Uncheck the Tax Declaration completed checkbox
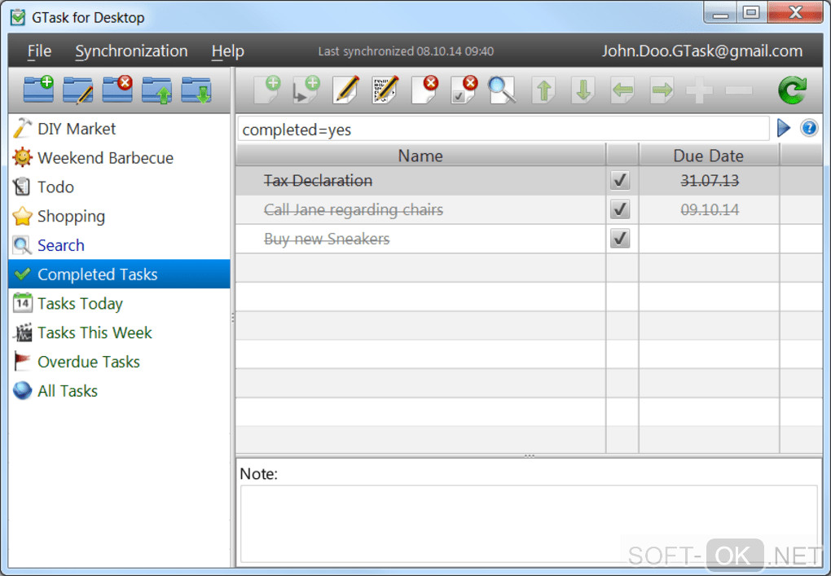831x576 pixels. click(619, 180)
